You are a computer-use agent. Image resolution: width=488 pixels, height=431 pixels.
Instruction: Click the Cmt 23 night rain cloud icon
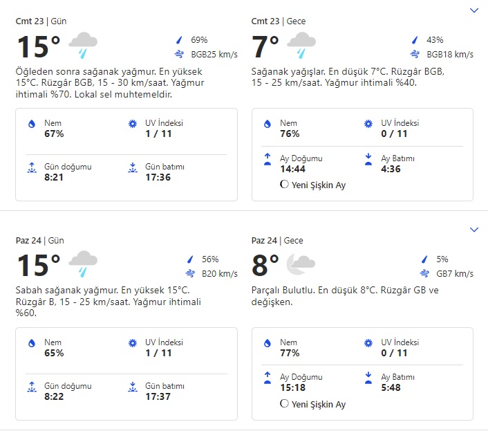coord(301,45)
